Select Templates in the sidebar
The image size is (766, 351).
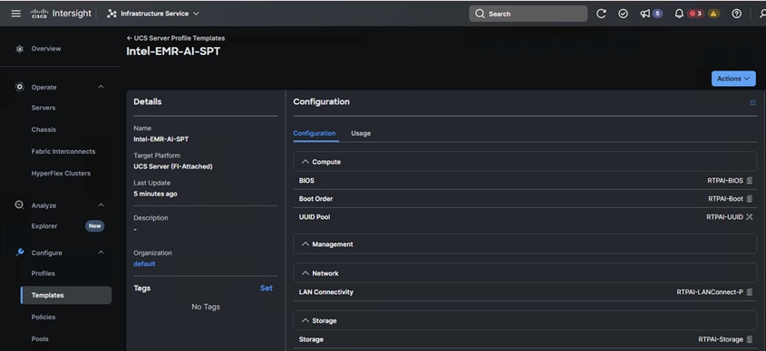(66, 296)
